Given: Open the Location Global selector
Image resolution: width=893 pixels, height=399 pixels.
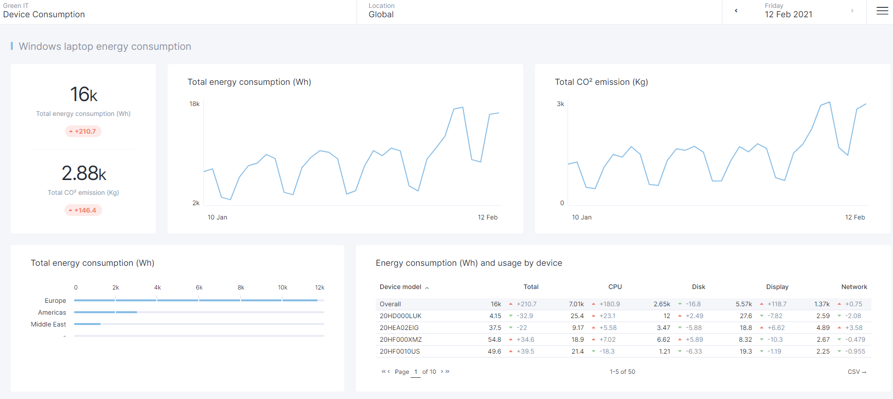Looking at the screenshot, I should (539, 12).
